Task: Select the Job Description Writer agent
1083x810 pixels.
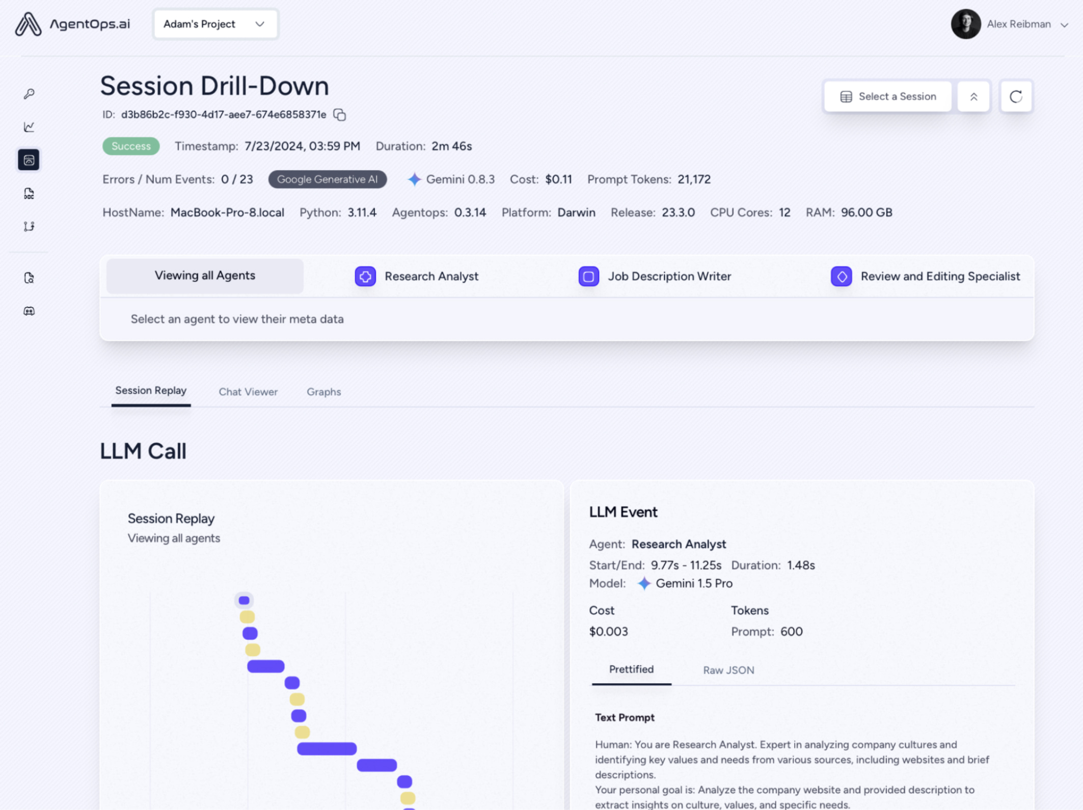Action: (x=656, y=276)
